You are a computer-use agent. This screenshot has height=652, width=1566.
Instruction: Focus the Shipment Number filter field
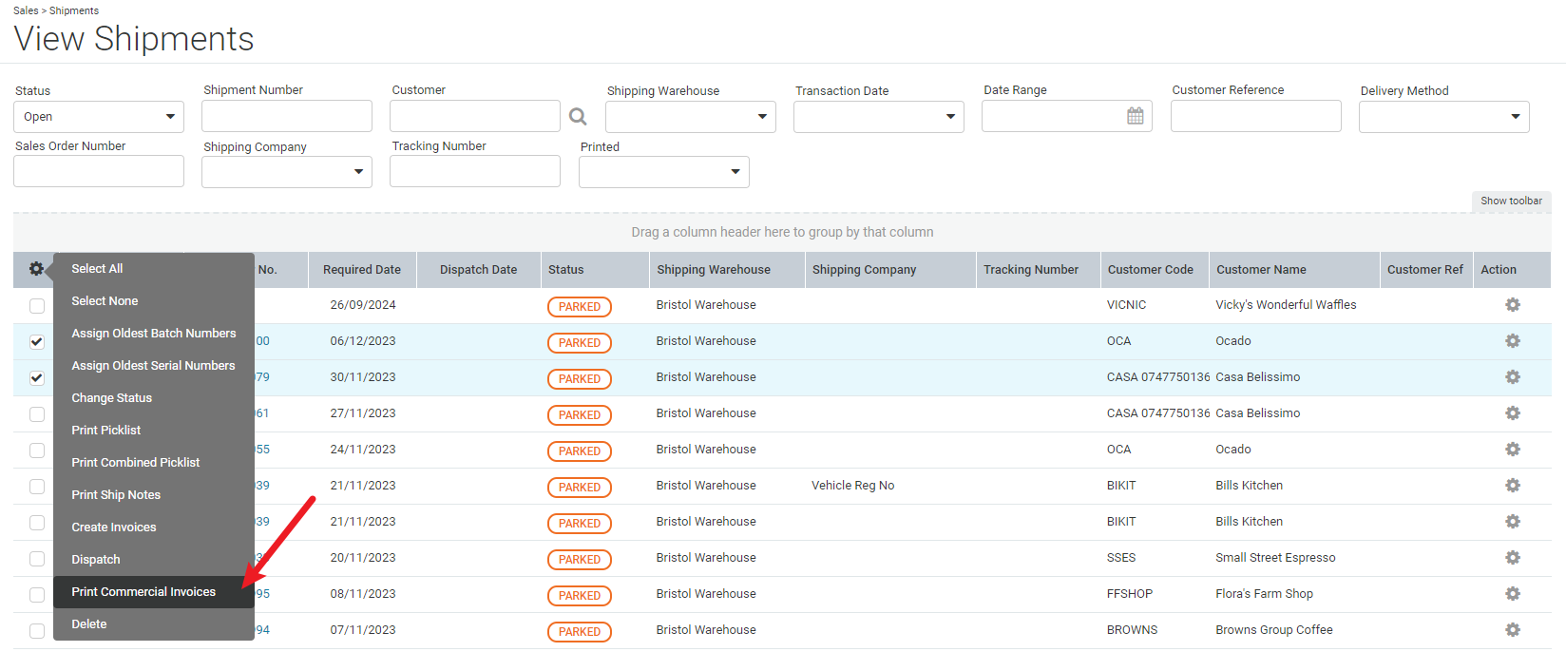pyautogui.click(x=287, y=116)
